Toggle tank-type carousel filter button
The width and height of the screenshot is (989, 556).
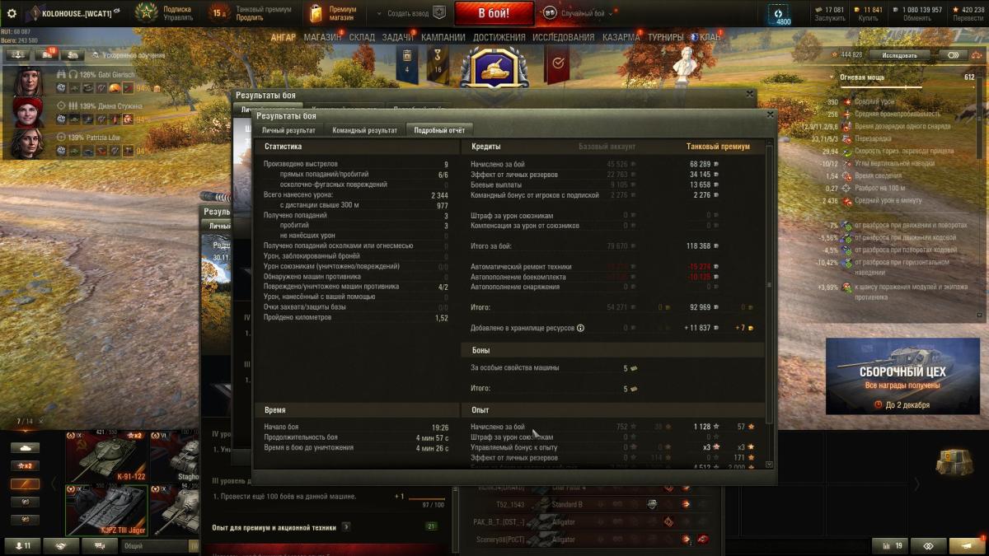pyautogui.click(x=25, y=448)
